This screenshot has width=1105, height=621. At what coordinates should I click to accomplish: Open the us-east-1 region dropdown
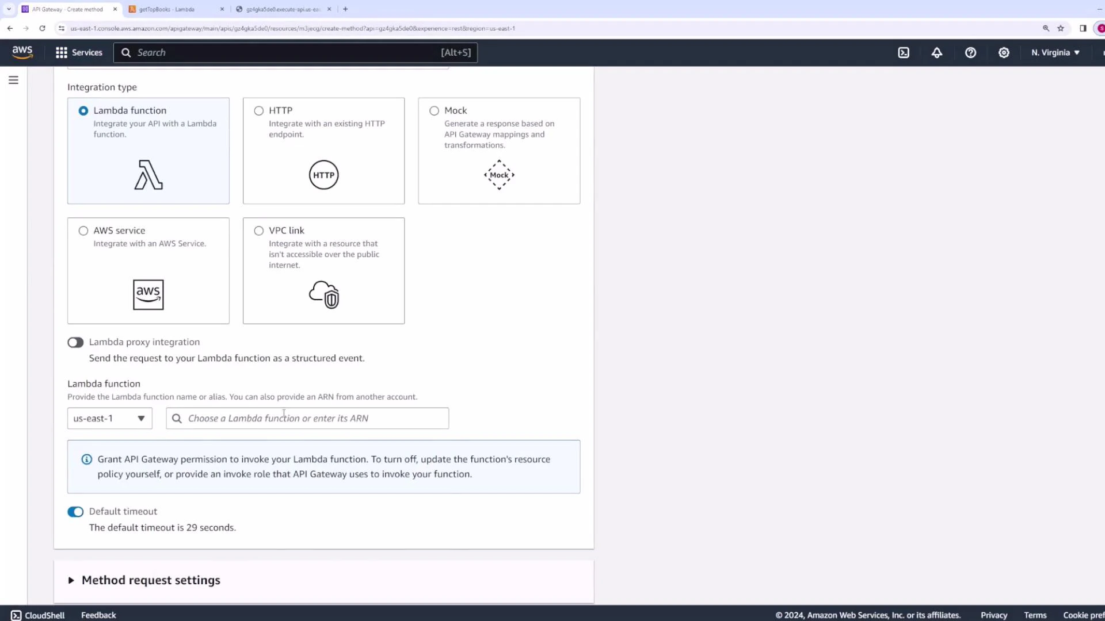[109, 418]
